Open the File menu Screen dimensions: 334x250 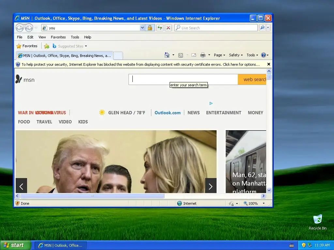click(20, 37)
